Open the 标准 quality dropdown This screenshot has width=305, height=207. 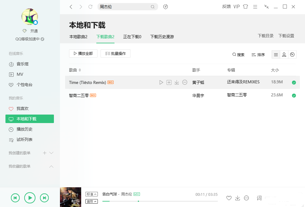(x=91, y=194)
